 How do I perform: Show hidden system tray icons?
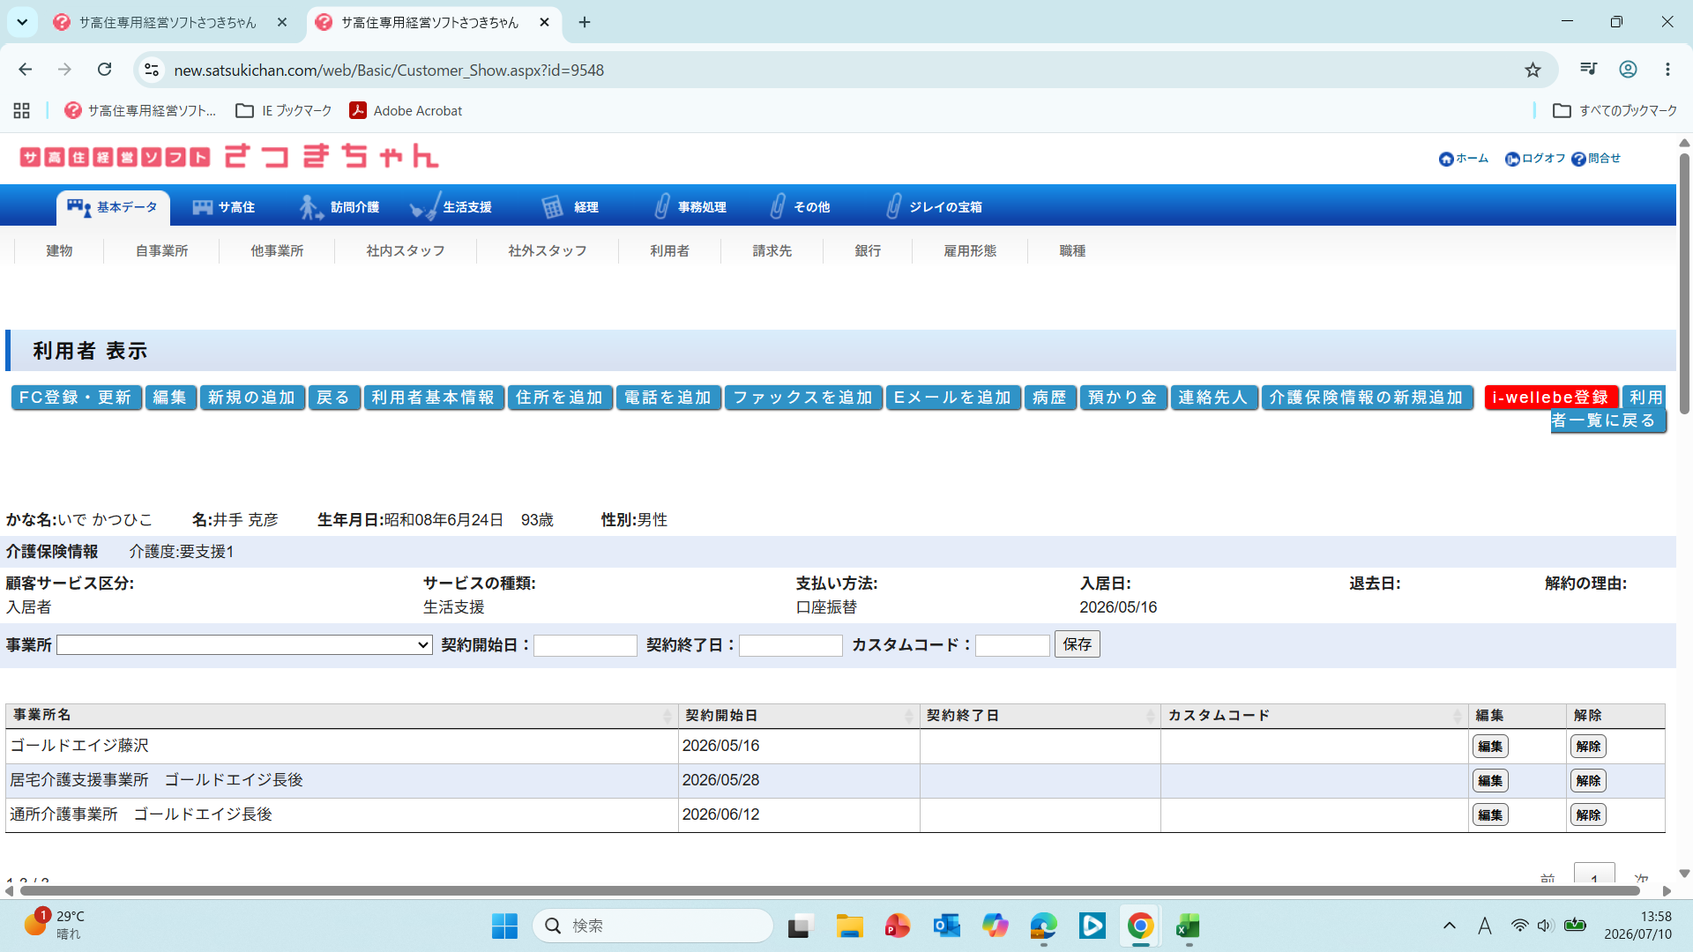click(x=1449, y=926)
